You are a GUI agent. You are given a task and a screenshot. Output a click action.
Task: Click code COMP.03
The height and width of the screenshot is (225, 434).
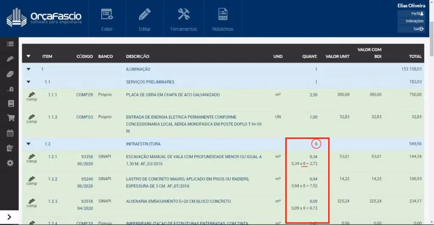point(85,117)
